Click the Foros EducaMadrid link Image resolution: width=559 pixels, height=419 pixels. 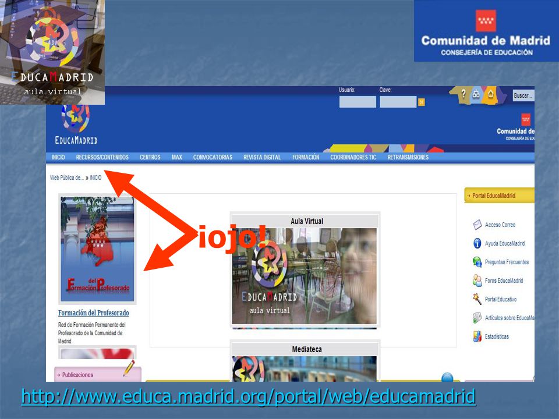pos(504,280)
